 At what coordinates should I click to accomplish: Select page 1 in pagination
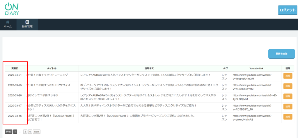pyautogui.click(x=15, y=132)
